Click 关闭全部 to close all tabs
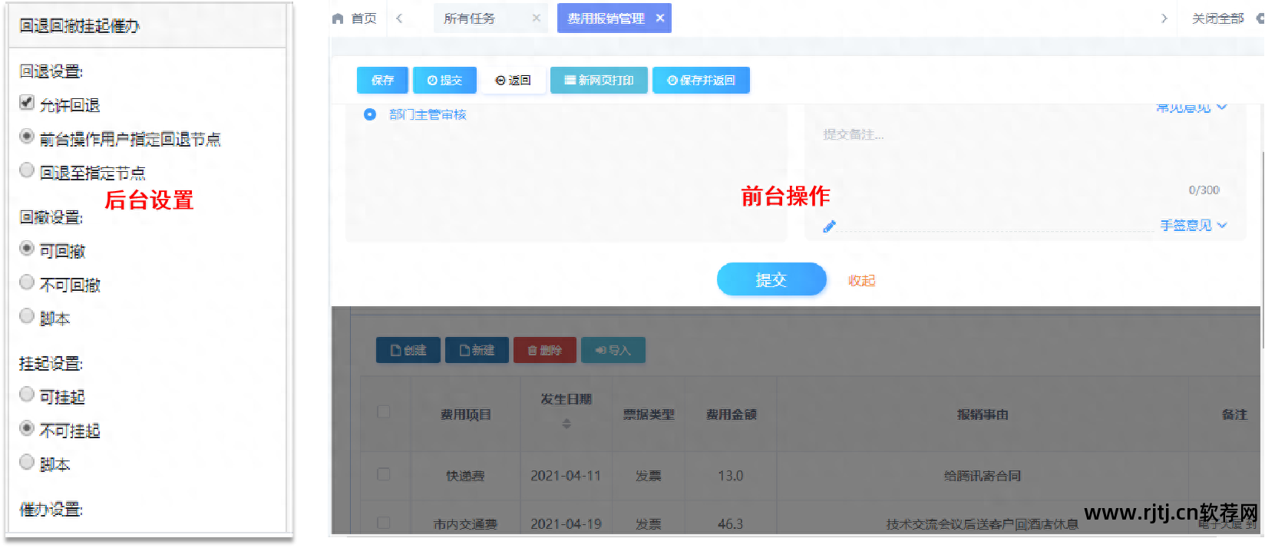 (x=1218, y=18)
